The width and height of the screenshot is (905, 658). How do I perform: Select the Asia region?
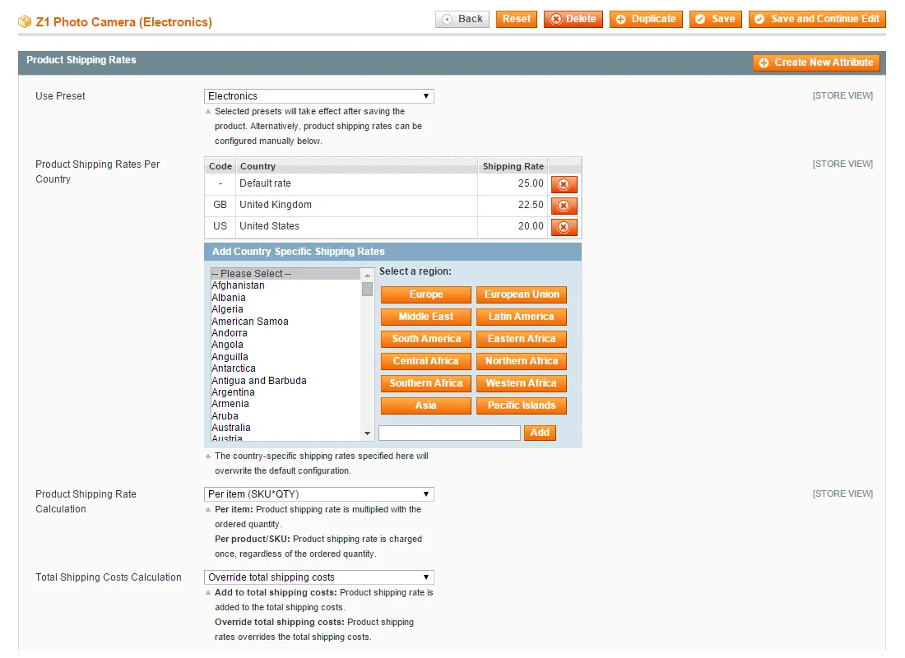(426, 405)
